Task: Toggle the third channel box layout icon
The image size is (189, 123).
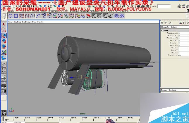Action: pyautogui.click(x=170, y=23)
